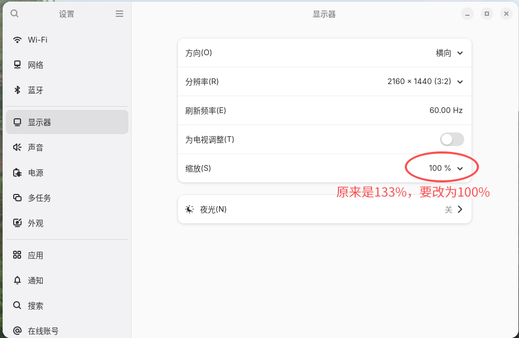Click the bell icon for 通知
519x338 pixels.
click(17, 280)
